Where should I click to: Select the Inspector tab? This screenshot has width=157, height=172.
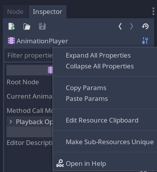pos(48,12)
